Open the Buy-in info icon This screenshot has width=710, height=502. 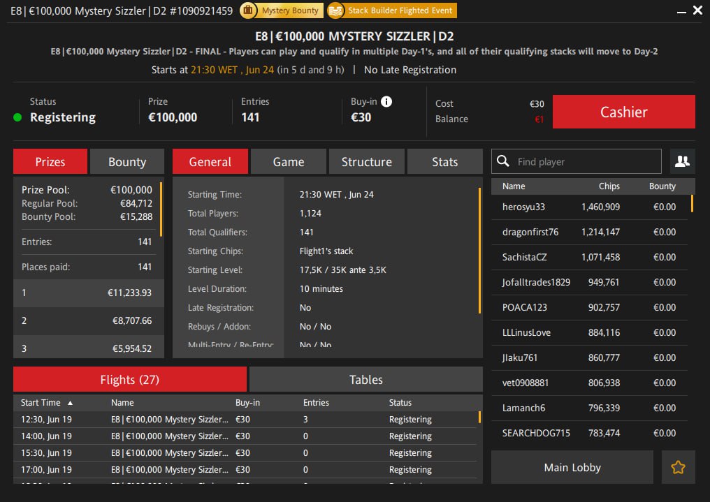pyautogui.click(x=386, y=101)
